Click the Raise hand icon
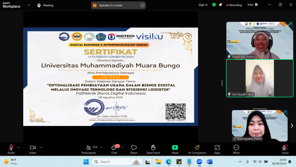 pos(153,149)
